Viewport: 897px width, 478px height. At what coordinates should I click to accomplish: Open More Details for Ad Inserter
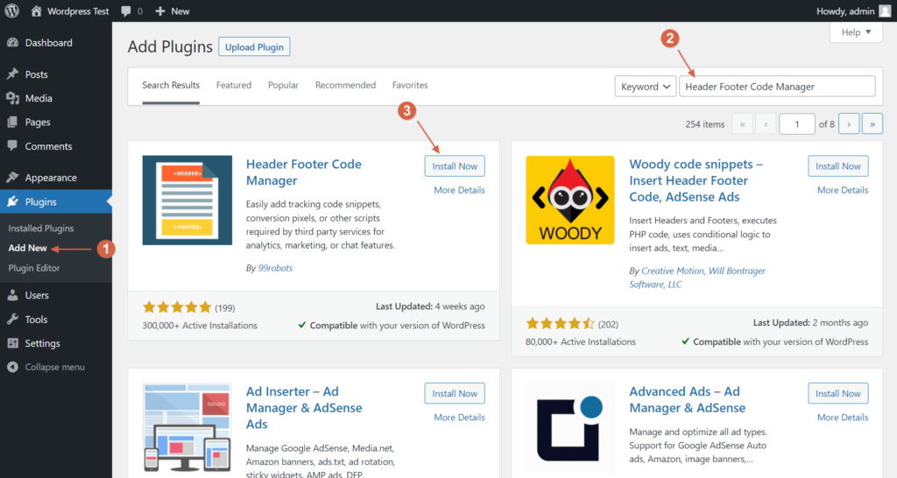tap(459, 418)
